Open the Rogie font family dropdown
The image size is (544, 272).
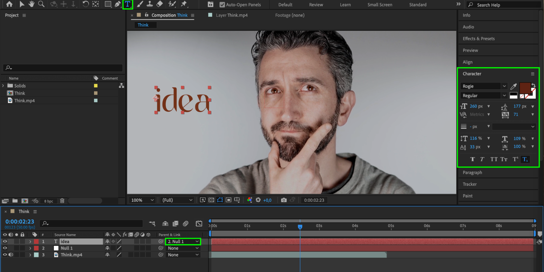tap(504, 86)
